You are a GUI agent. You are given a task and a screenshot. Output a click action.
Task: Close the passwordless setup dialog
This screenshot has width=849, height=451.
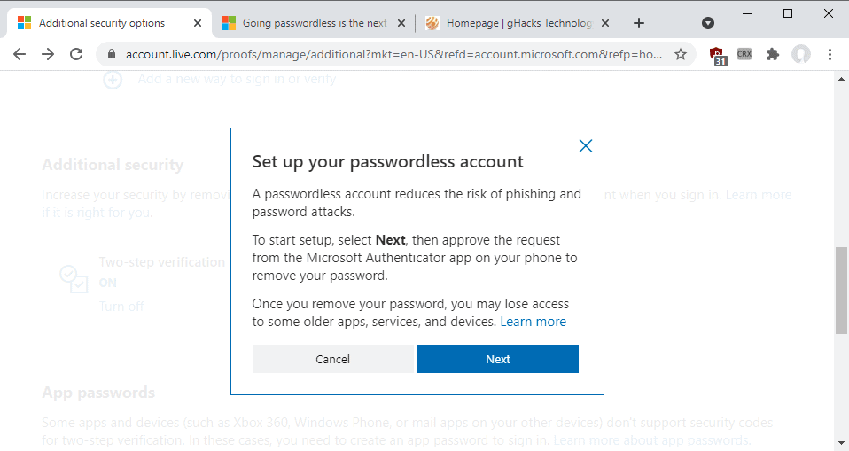coord(585,146)
